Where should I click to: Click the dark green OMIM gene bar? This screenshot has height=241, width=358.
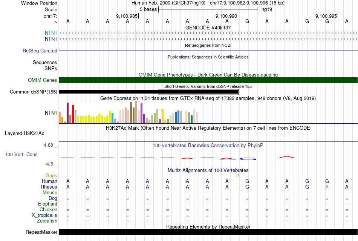[x=208, y=80]
